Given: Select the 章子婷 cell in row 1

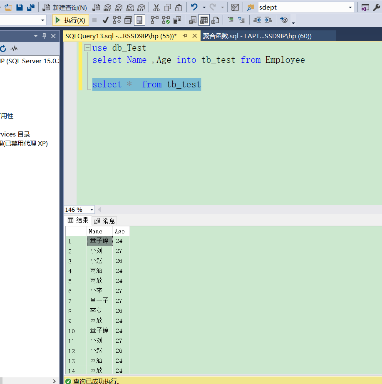Looking at the screenshot, I should click(x=100, y=241).
